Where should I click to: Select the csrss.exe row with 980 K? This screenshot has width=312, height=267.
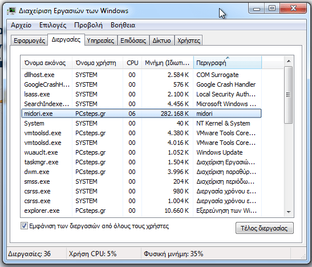pos(141,191)
